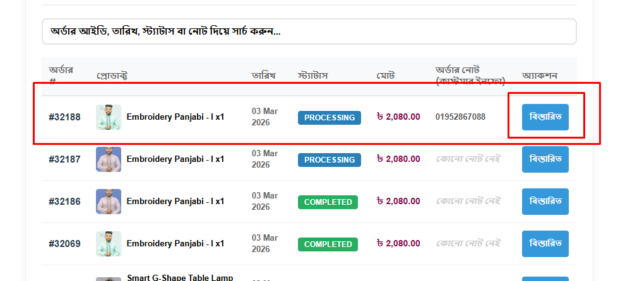Image resolution: width=630 pixels, height=281 pixels.
Task: Click order number #32188
Action: [x=64, y=117]
